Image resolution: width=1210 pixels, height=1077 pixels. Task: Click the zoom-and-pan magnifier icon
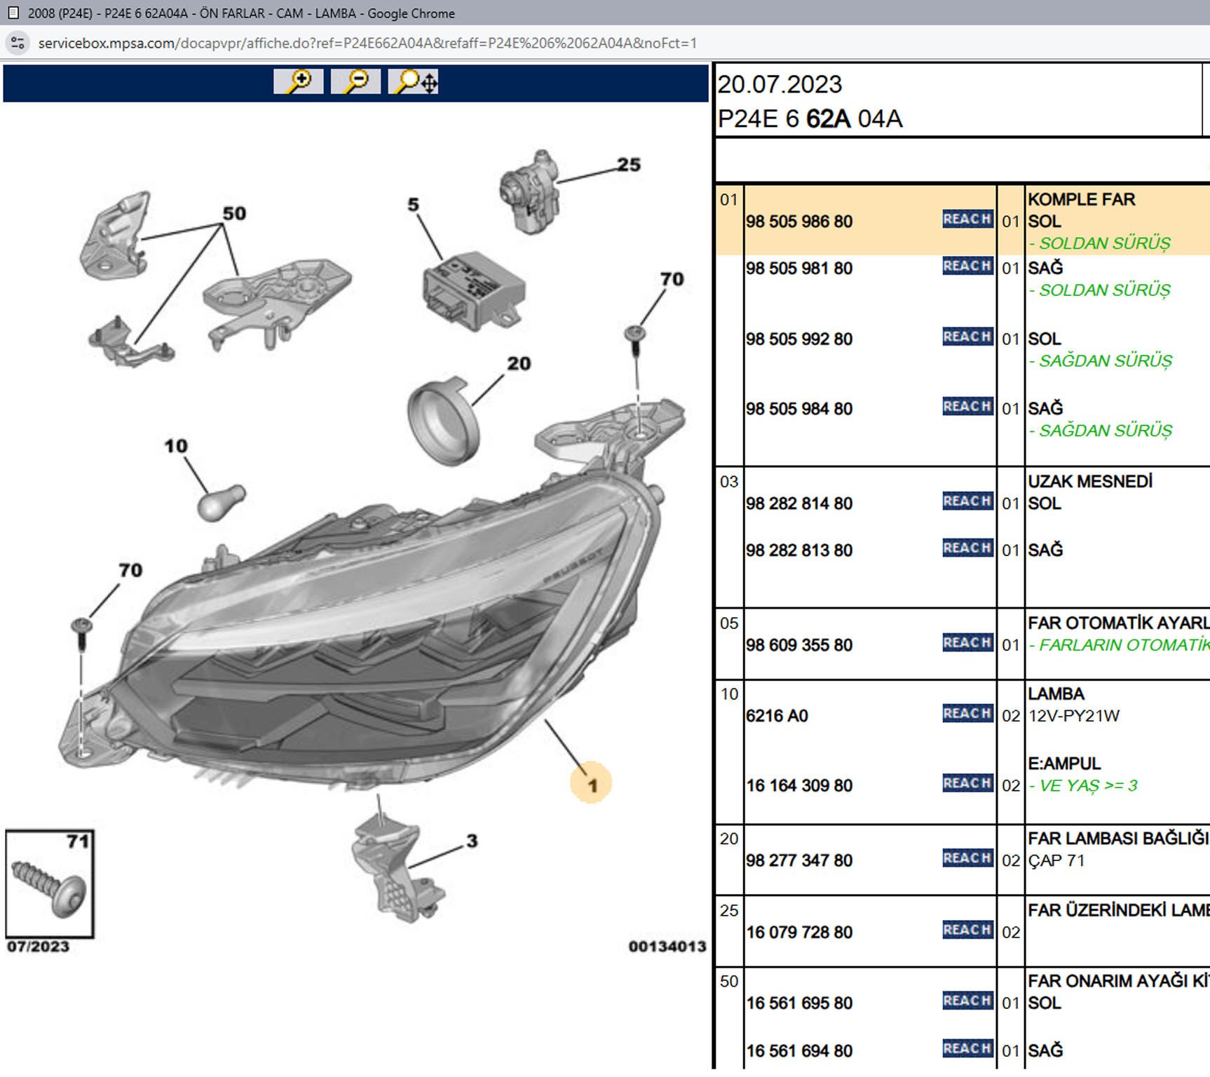tap(414, 81)
